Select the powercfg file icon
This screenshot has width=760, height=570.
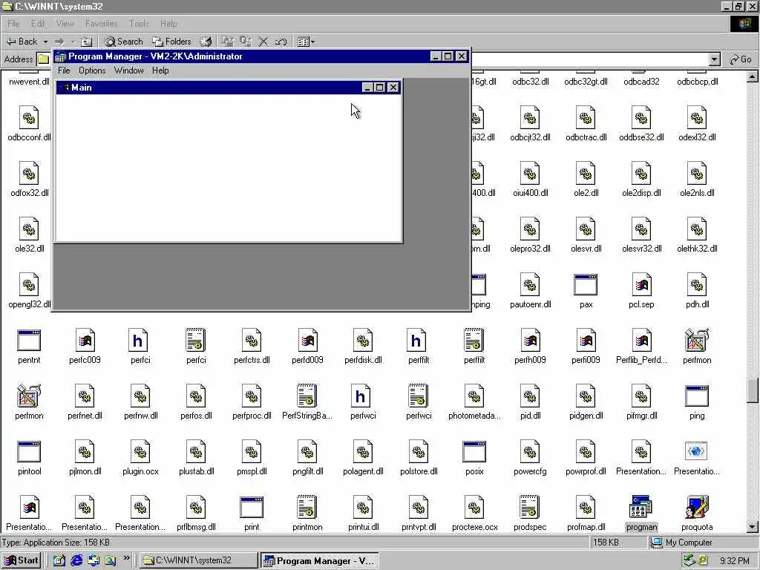point(530,452)
